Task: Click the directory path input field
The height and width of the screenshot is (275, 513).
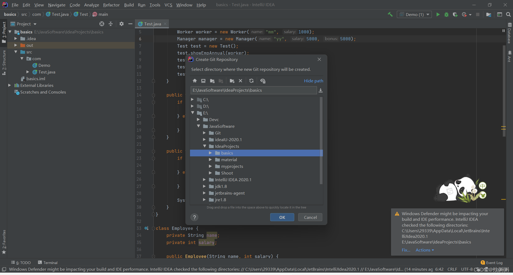Action: coord(254,90)
